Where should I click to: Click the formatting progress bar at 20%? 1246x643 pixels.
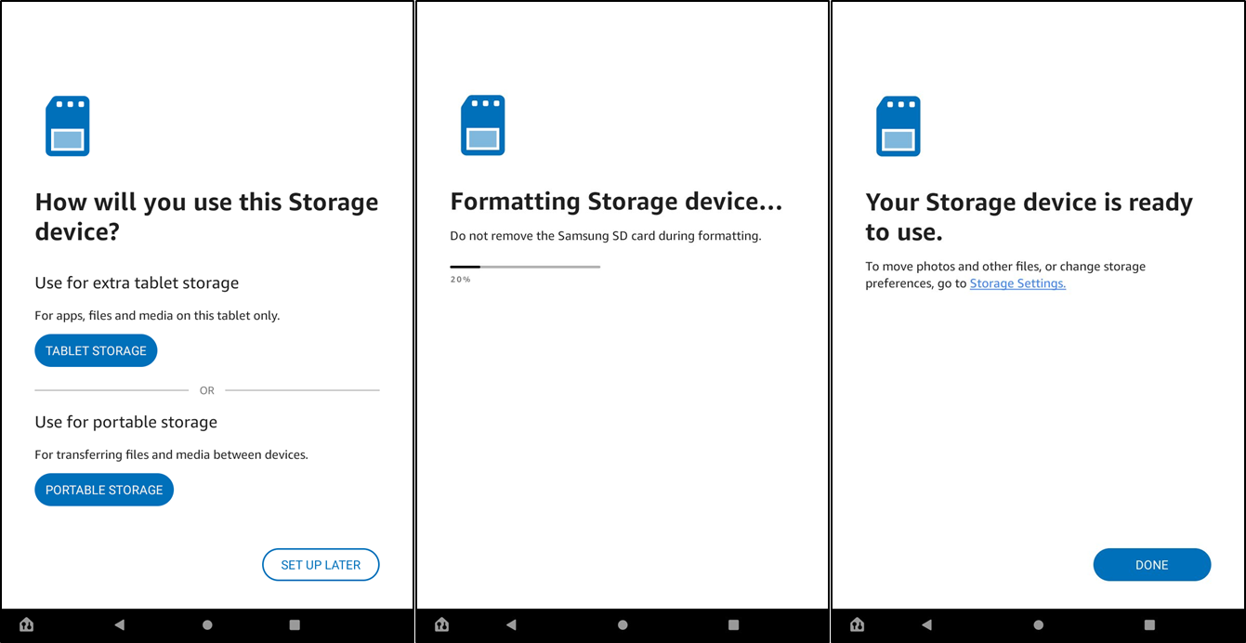point(525,267)
